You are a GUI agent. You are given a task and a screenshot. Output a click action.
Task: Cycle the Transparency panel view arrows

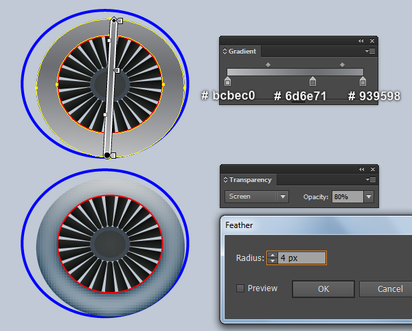(x=225, y=179)
